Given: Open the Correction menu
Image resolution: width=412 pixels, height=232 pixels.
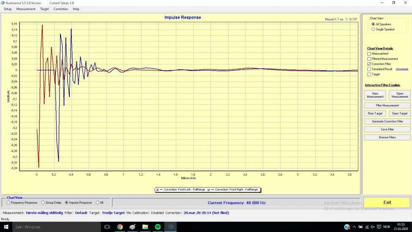Looking at the screenshot, I should (x=61, y=9).
